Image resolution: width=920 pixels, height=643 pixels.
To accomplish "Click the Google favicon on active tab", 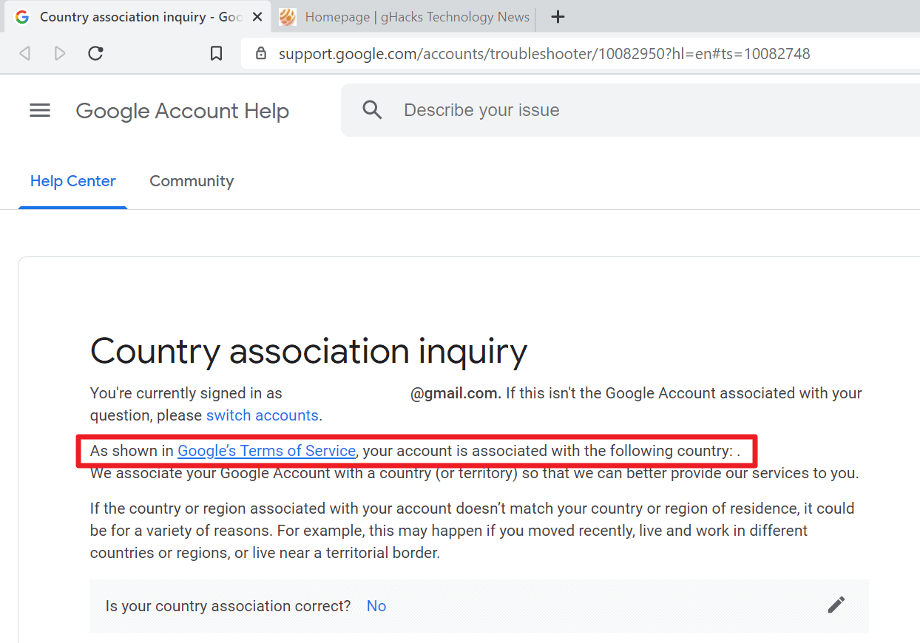I will [21, 16].
